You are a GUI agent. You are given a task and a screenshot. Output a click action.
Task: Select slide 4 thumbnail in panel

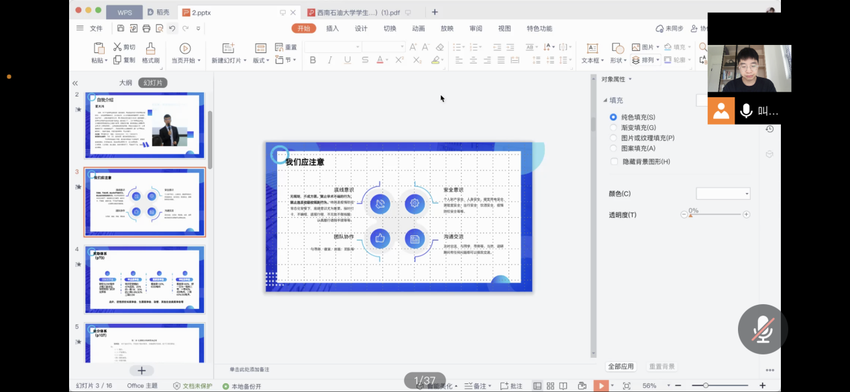(x=145, y=279)
